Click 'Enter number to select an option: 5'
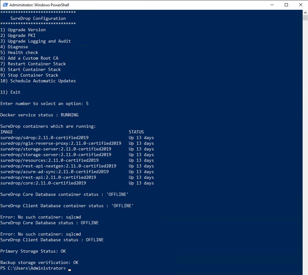This screenshot has width=308, height=275. pyautogui.click(x=44, y=104)
